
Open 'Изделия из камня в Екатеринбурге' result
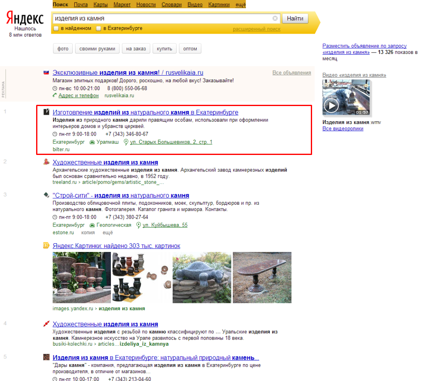[x=156, y=358]
